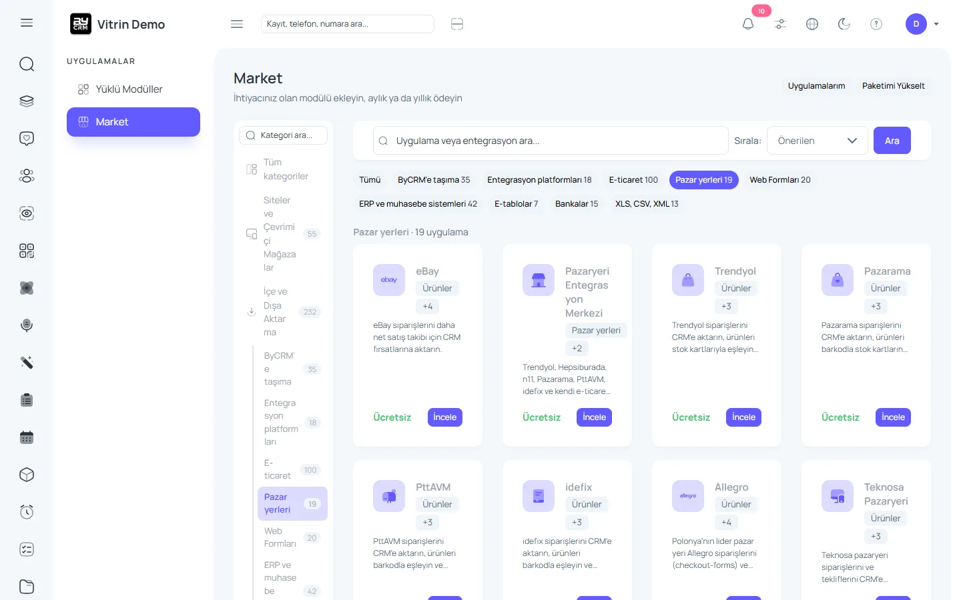Open the heart chat bubble icon in left rail
The image size is (961, 600).
[27, 139]
